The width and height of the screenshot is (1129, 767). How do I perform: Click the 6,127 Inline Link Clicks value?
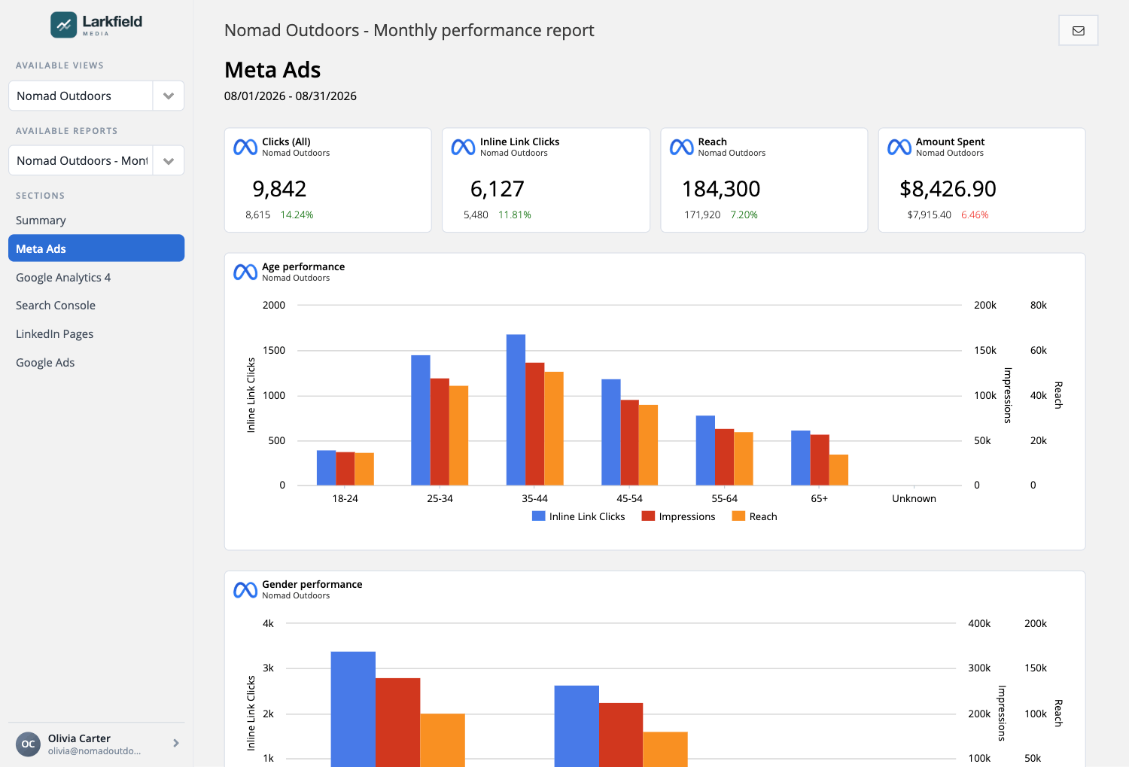498,189
